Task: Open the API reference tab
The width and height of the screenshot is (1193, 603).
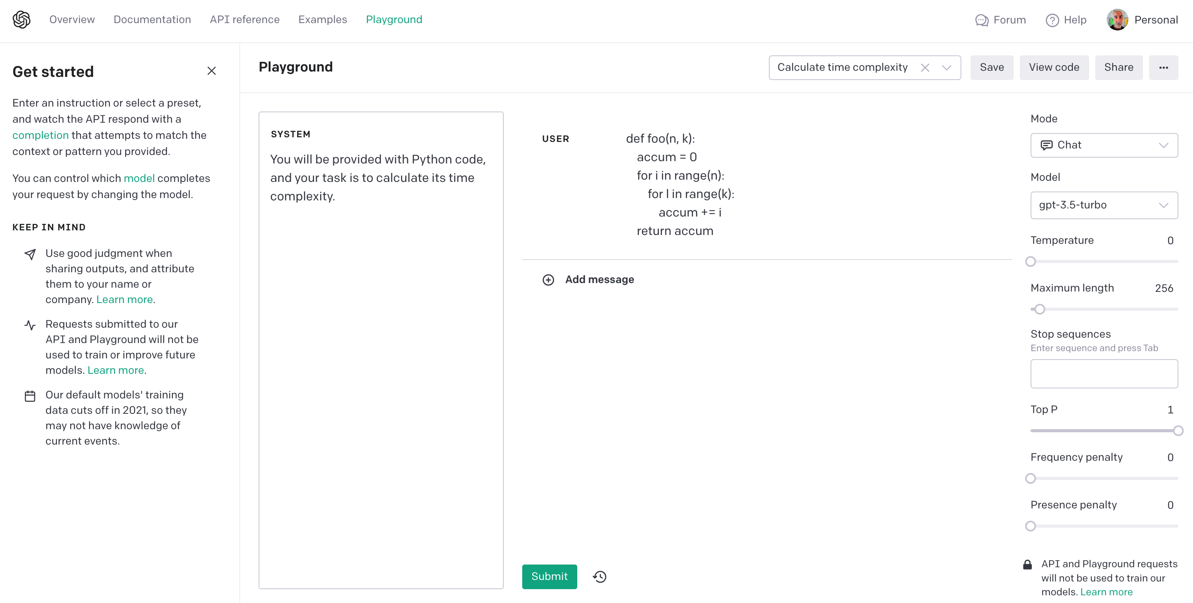Action: [x=244, y=20]
